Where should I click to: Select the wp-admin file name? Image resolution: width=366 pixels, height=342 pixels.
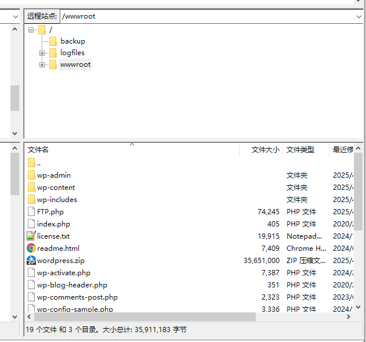pyautogui.click(x=54, y=175)
